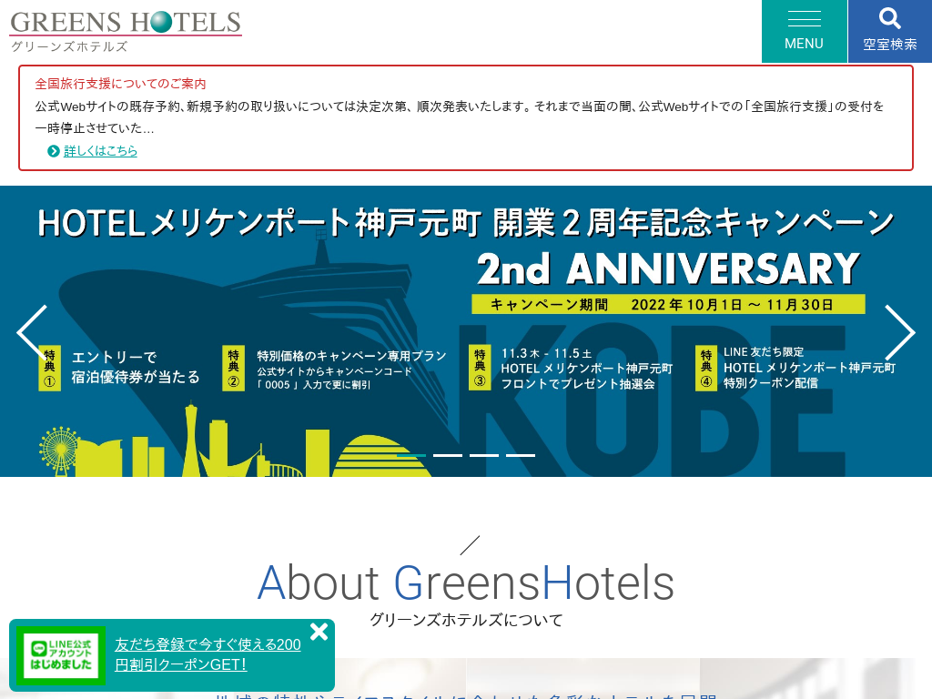Image resolution: width=932 pixels, height=699 pixels.
Task: Open the Kobe 2nd Anniversary campaign banner
Action: pos(466,331)
